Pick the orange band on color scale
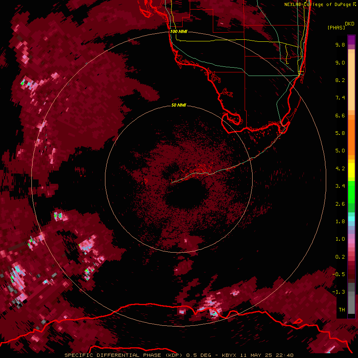The width and height of the screenshot is (358, 358). (x=351, y=137)
